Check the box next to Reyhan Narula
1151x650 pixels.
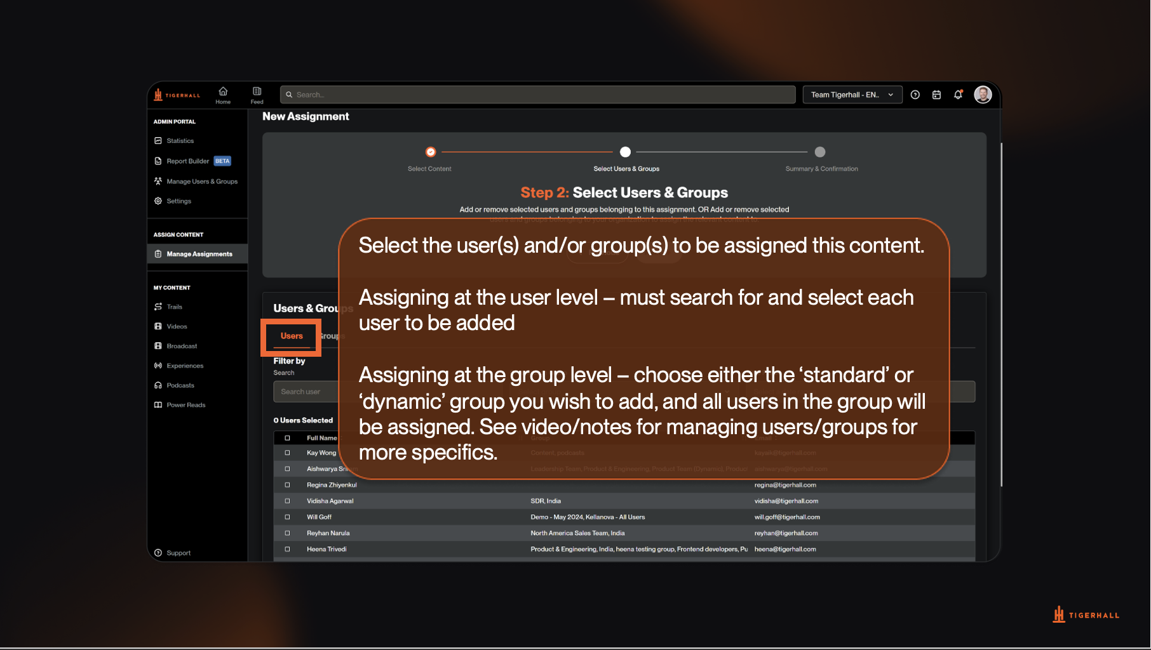(x=287, y=533)
